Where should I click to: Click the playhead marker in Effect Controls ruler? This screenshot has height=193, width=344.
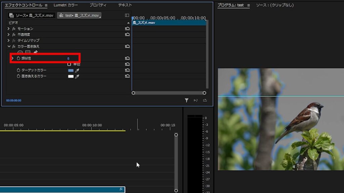pos(132,18)
